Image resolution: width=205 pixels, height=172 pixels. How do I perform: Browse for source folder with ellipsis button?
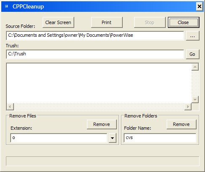pyautogui.click(x=192, y=36)
